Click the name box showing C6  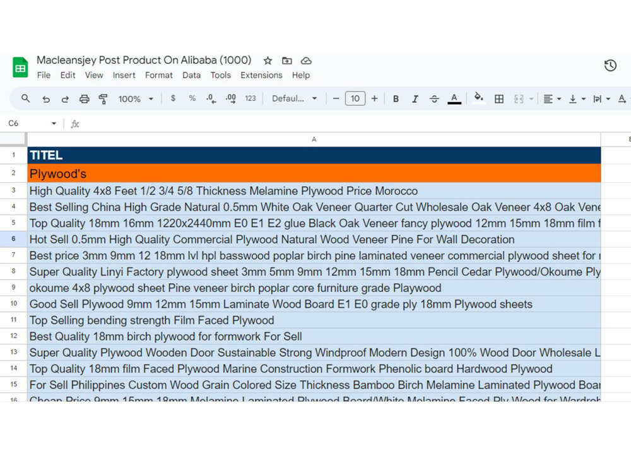click(28, 124)
